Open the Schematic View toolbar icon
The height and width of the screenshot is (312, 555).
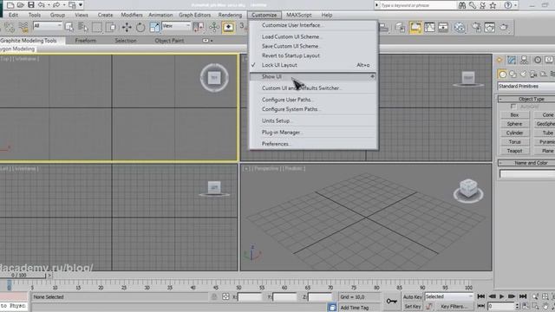click(443, 27)
